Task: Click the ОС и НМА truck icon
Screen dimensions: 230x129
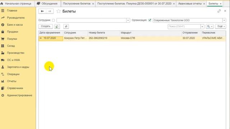Action: coord(3,60)
